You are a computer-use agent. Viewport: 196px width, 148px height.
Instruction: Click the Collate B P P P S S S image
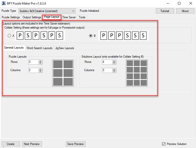click(x=123, y=36)
